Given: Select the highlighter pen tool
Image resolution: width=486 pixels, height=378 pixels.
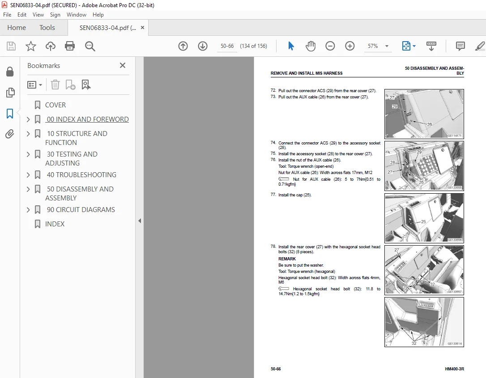Looking at the screenshot, I should tap(480, 46).
